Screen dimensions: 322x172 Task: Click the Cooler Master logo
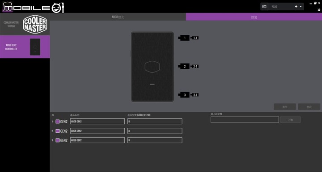point(35,24)
